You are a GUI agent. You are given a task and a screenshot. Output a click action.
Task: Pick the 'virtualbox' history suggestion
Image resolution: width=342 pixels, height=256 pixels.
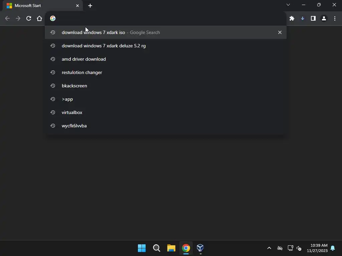coord(166,112)
